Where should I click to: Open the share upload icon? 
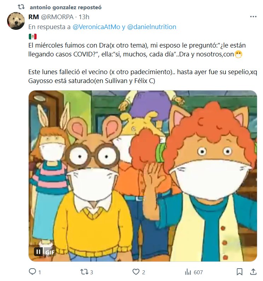(x=253, y=272)
